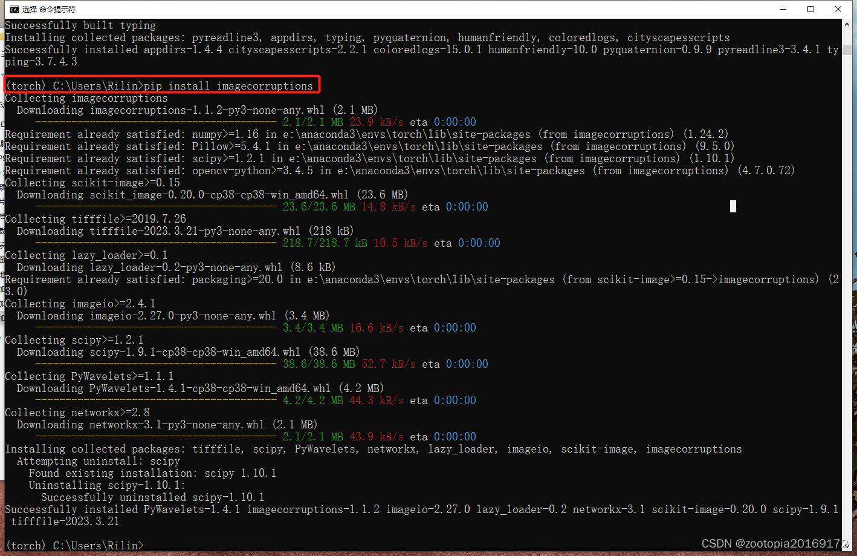857x556 pixels.
Task: Click 'Collecting lazy_loader>=0.1' line
Action: pos(86,255)
